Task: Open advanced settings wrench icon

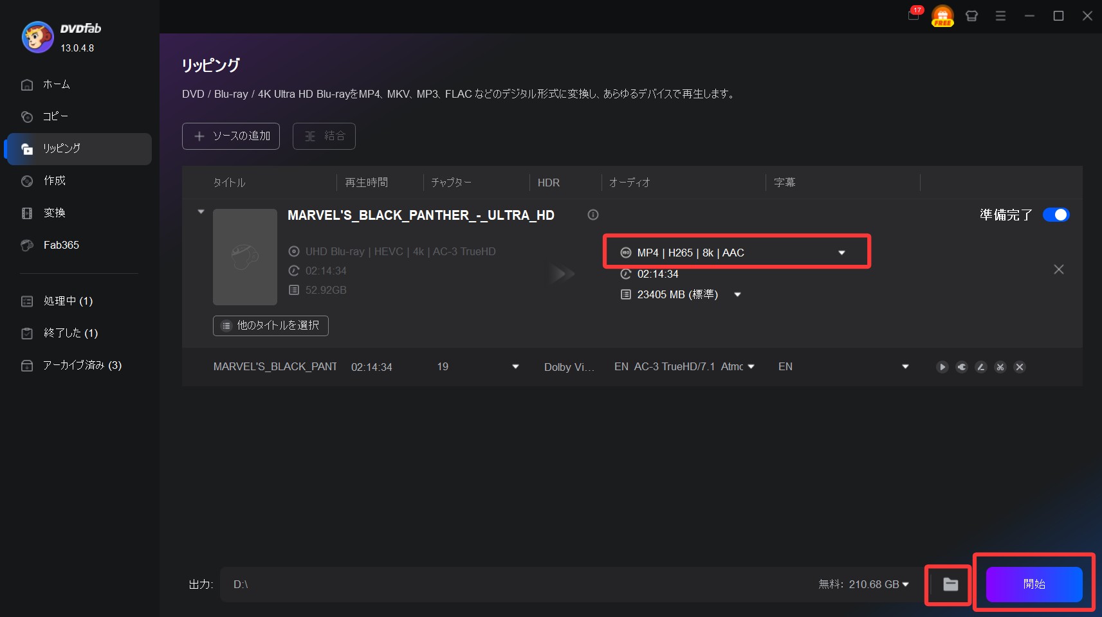Action: [x=962, y=367]
